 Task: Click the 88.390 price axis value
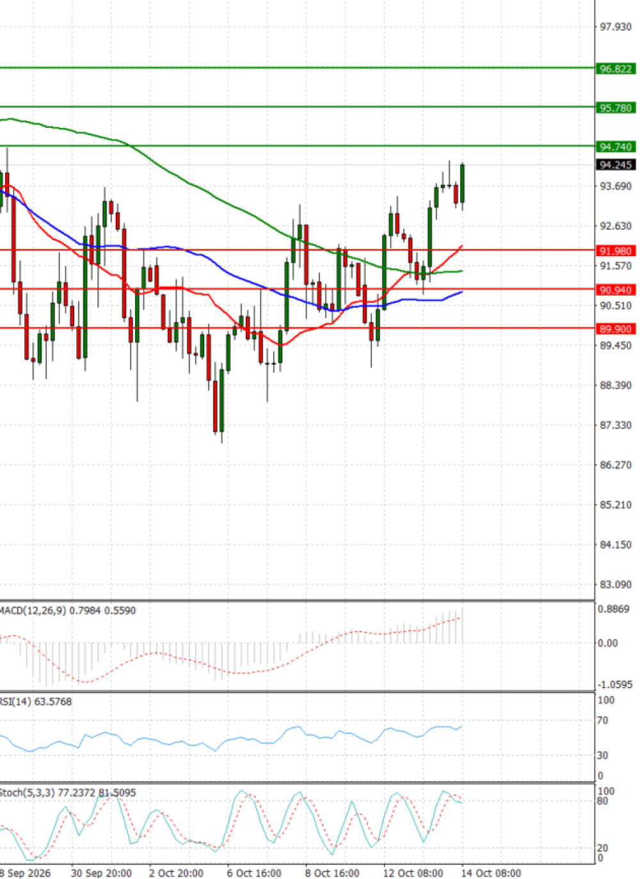click(615, 385)
